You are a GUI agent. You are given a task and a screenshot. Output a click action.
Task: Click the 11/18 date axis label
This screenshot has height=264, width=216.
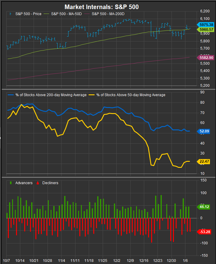(89, 261)
